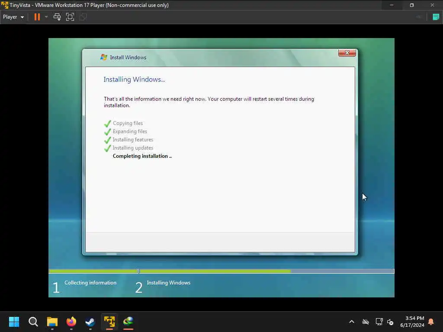Open the notifications bell icon

431,322
